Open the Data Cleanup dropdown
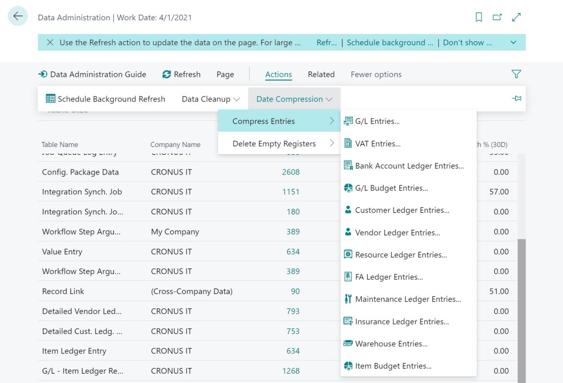The width and height of the screenshot is (563, 383). click(211, 99)
